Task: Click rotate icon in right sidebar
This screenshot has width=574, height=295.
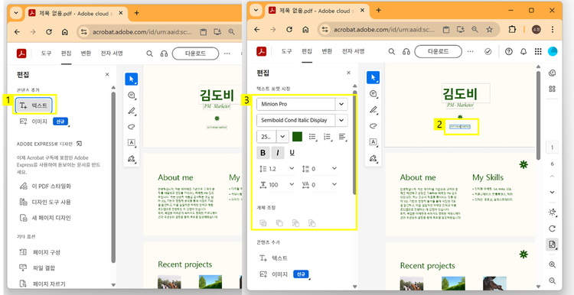Action: pyautogui.click(x=553, y=229)
